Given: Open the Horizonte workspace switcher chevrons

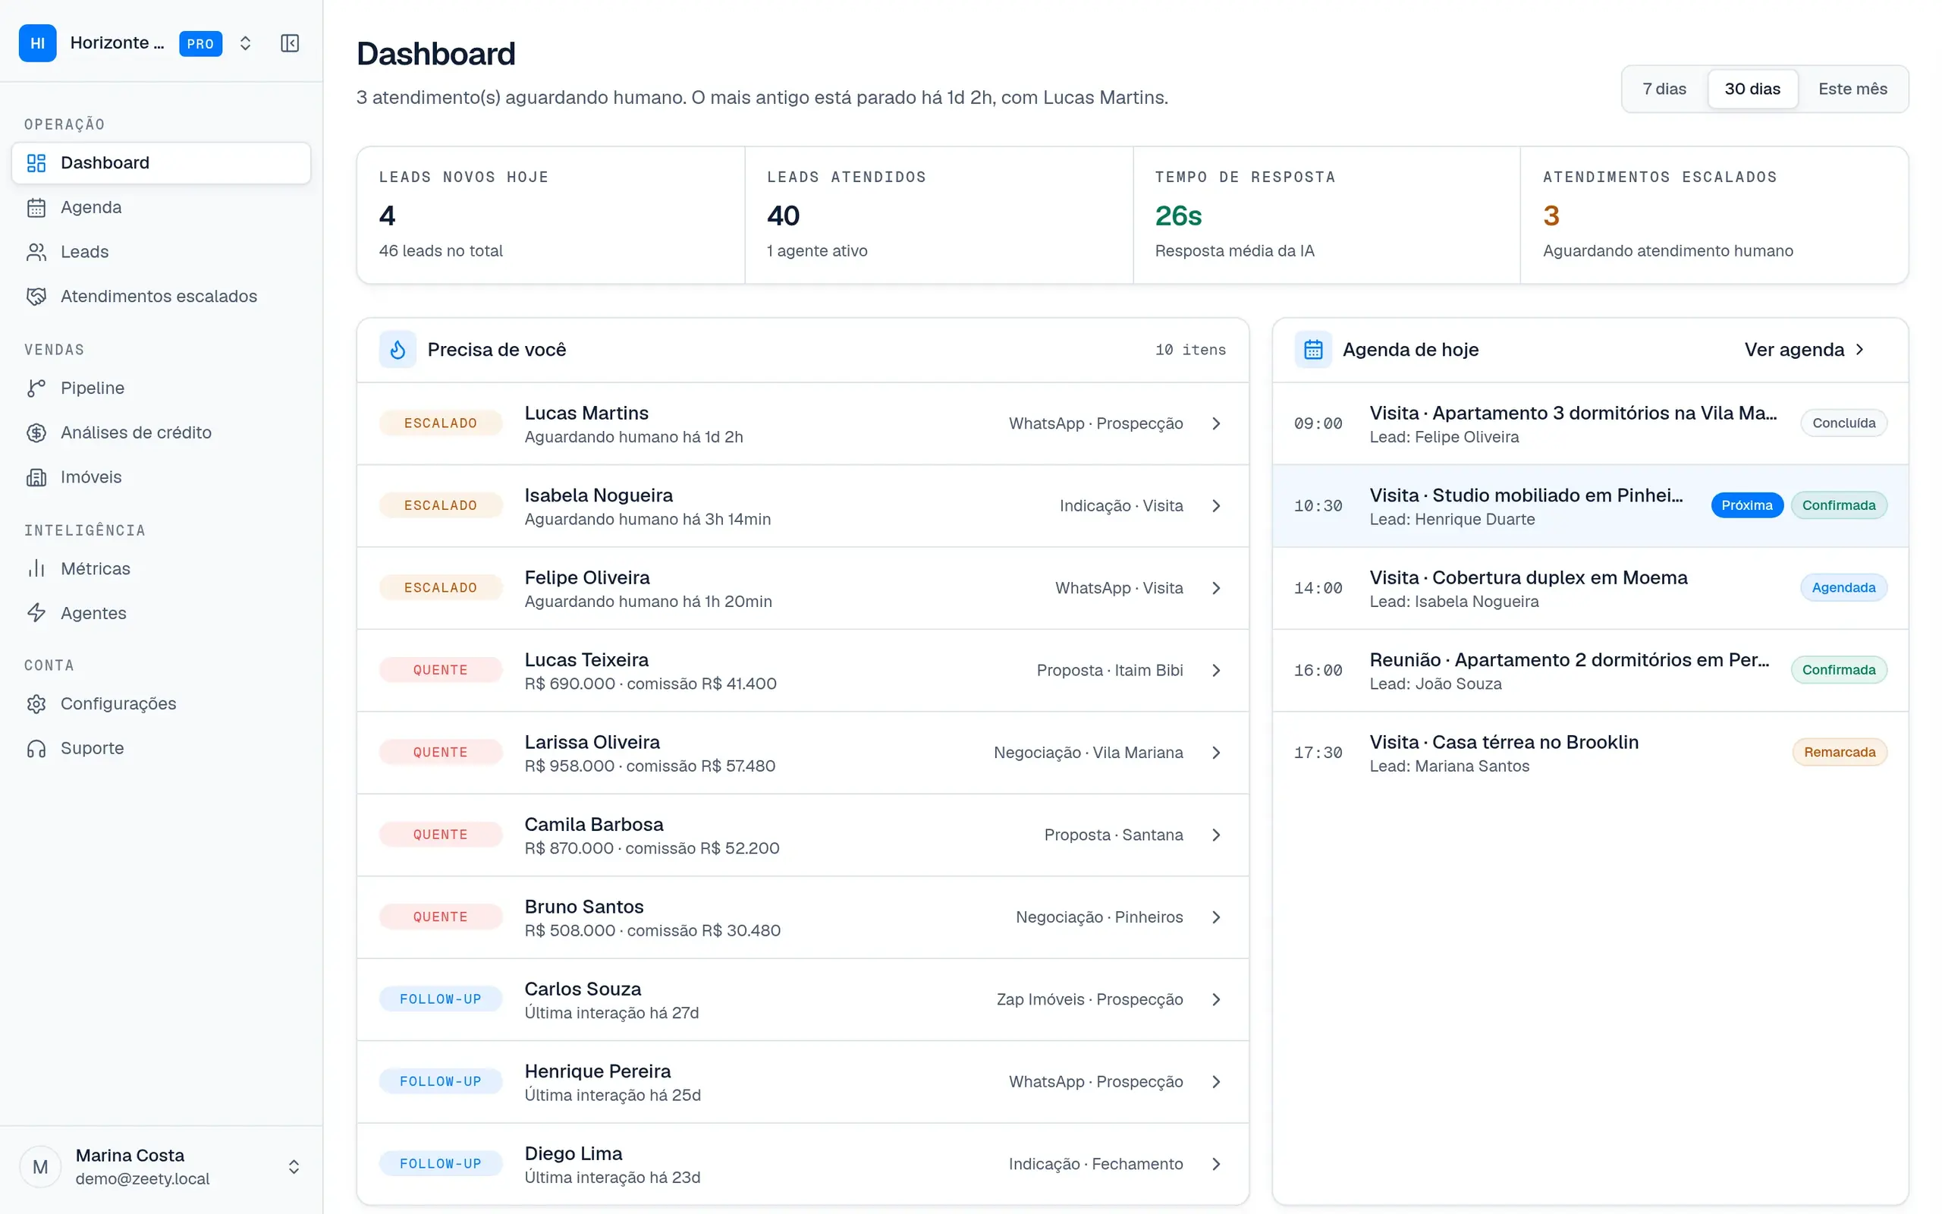Looking at the screenshot, I should [x=246, y=43].
